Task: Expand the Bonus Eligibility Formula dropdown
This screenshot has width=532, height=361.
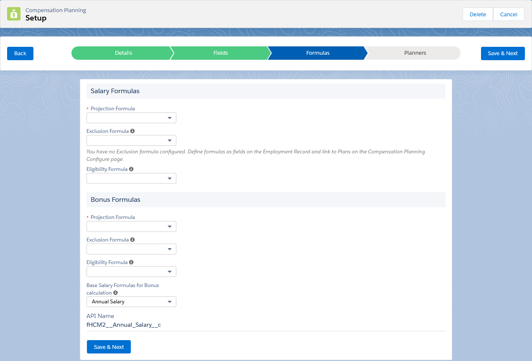Action: pyautogui.click(x=131, y=272)
